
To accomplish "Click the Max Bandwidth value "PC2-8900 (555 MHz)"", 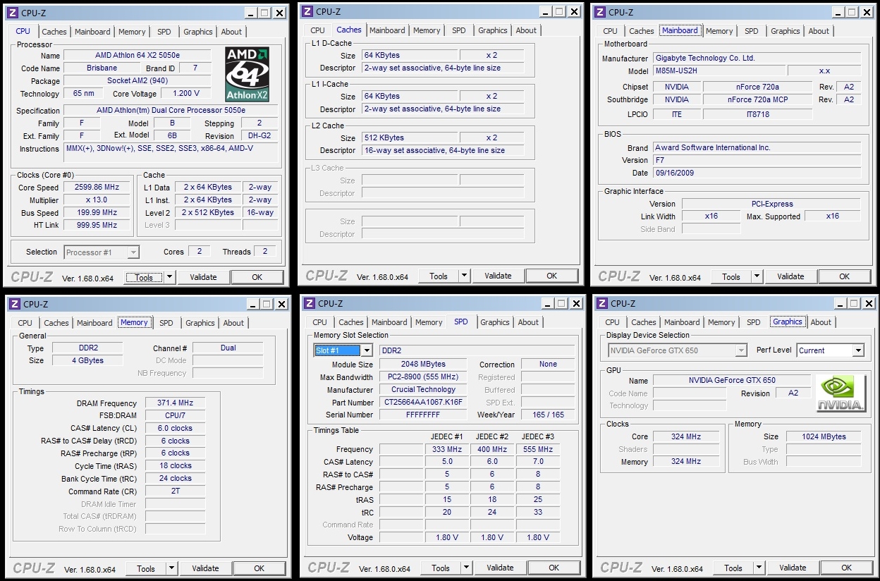I will point(423,377).
